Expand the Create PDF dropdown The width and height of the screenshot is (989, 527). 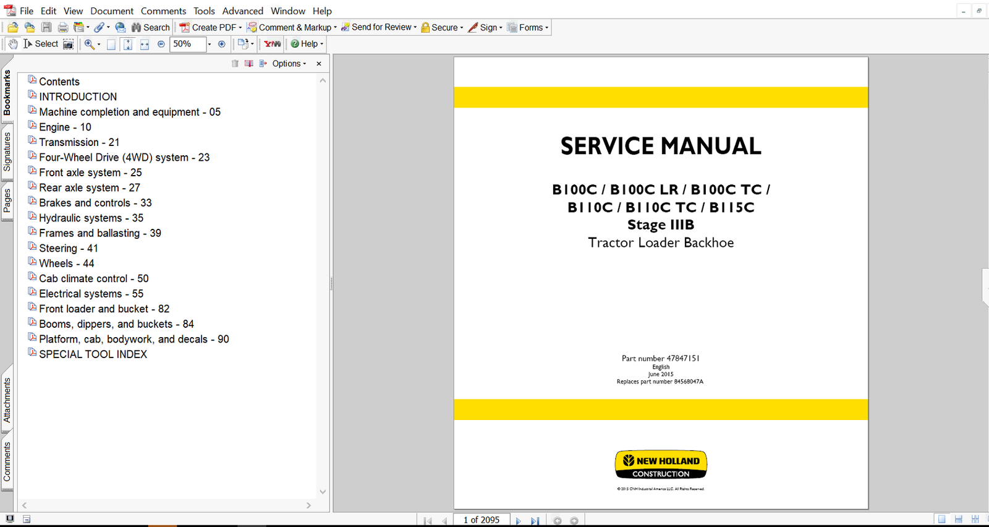pyautogui.click(x=240, y=28)
